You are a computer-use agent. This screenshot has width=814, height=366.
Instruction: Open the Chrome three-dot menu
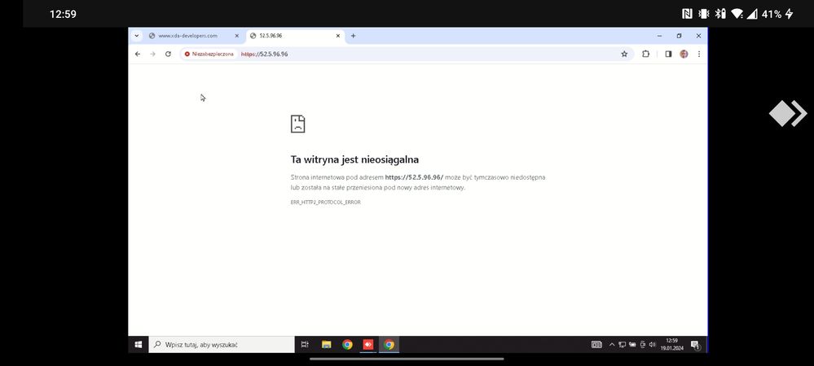(698, 54)
